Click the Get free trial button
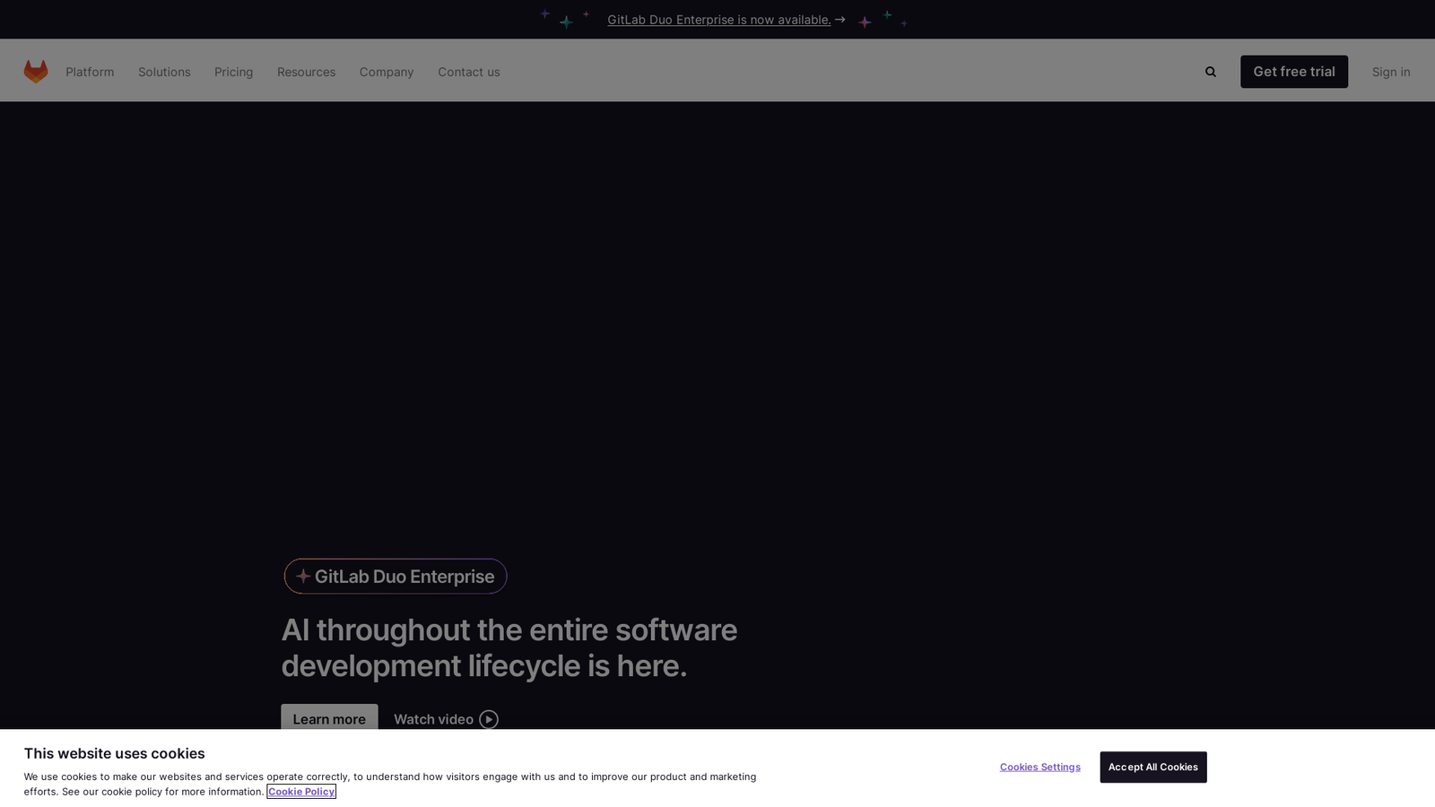 coord(1294,72)
